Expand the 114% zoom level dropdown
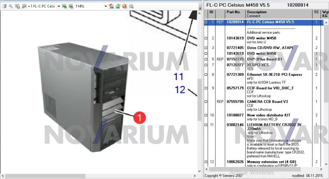Screen dimensions: 329x179 point(106,6)
